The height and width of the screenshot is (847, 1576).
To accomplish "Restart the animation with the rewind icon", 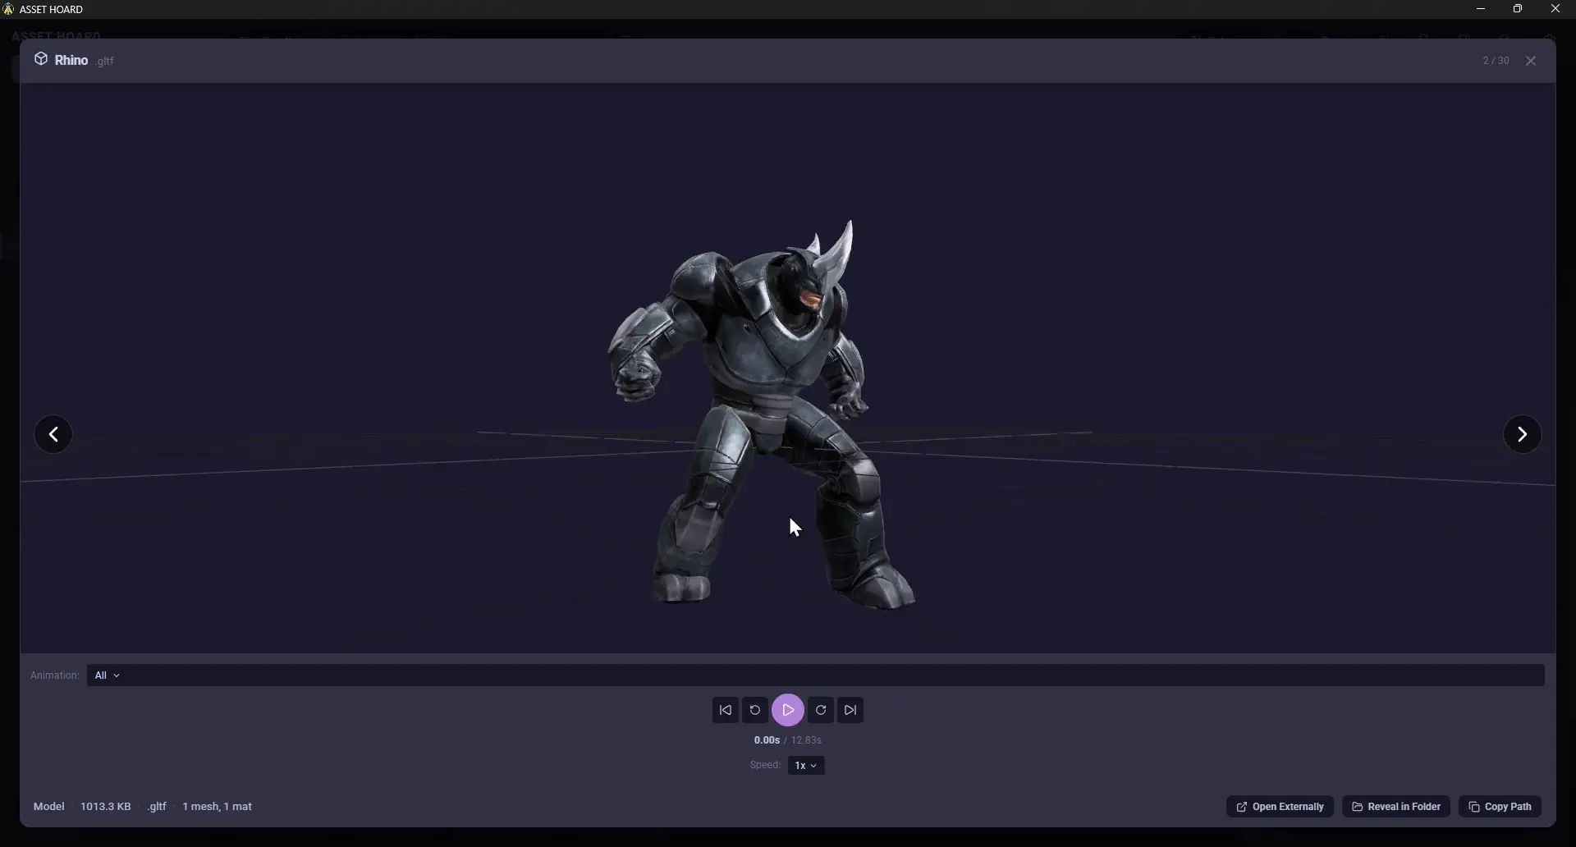I will [x=755, y=710].
